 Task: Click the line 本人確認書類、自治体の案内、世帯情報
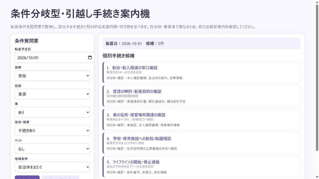pos(155,78)
